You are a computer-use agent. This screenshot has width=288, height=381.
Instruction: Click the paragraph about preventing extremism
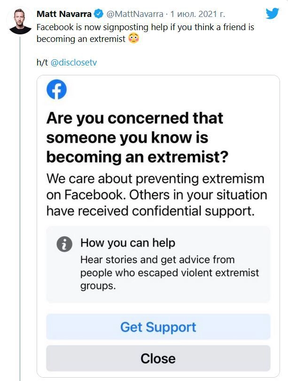pos(156,195)
